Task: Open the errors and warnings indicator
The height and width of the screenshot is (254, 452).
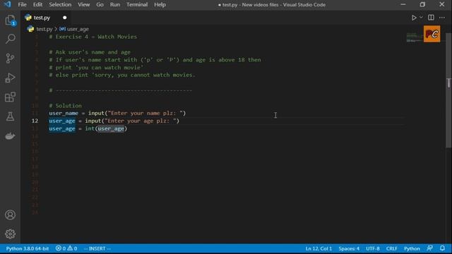Action: point(66,248)
